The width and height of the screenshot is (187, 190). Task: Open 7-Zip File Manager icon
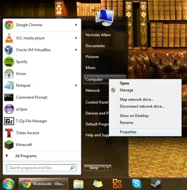[9, 121]
